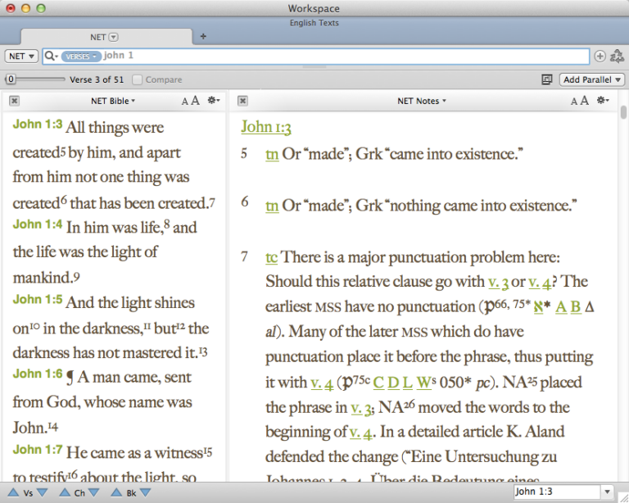Follow the John 1:3 heading link

pos(266,127)
